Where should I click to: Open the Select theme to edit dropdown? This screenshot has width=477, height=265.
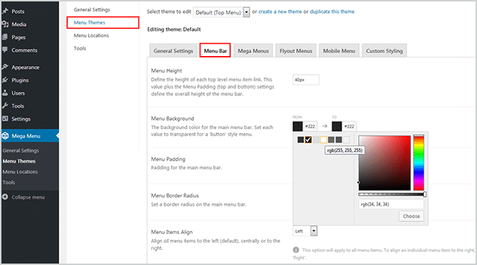[x=221, y=12]
